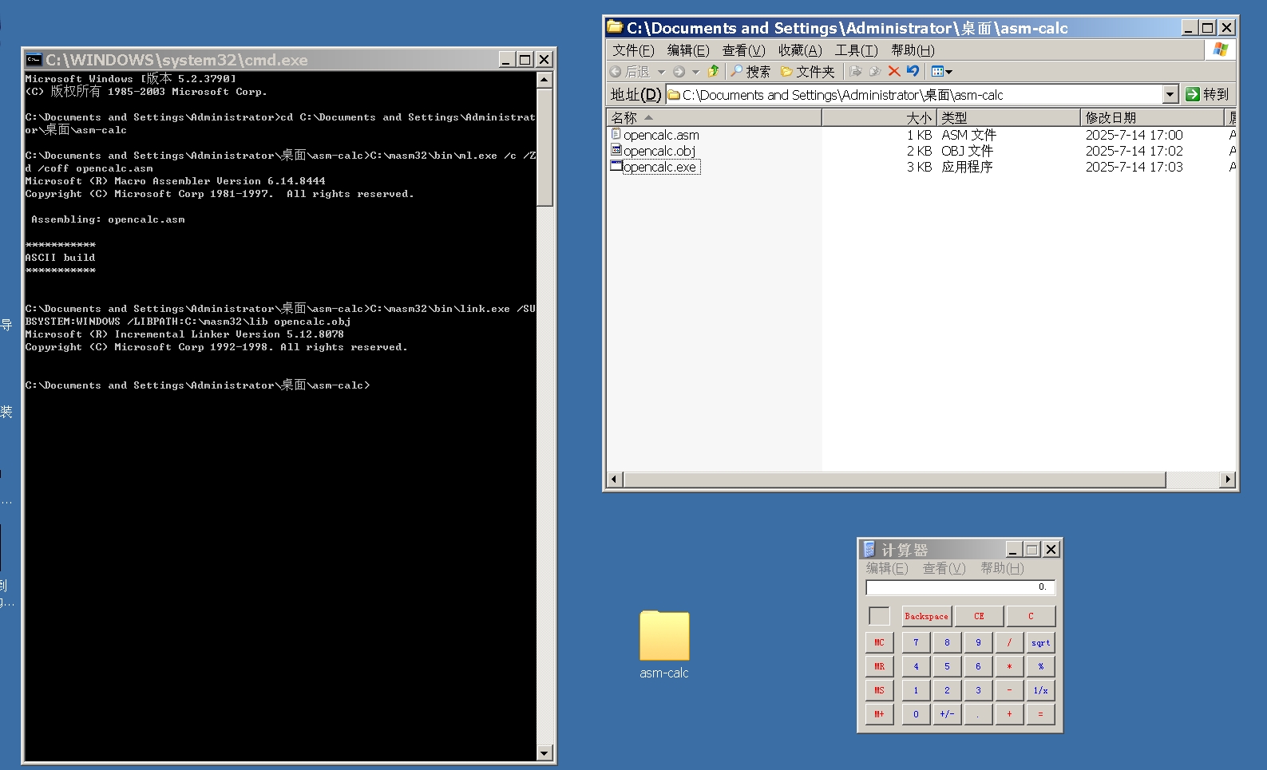
Task: Open the 文件(F) menu in Explorer
Action: click(633, 50)
